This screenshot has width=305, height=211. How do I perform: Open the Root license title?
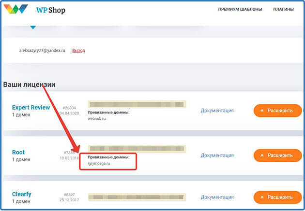[x=18, y=152]
